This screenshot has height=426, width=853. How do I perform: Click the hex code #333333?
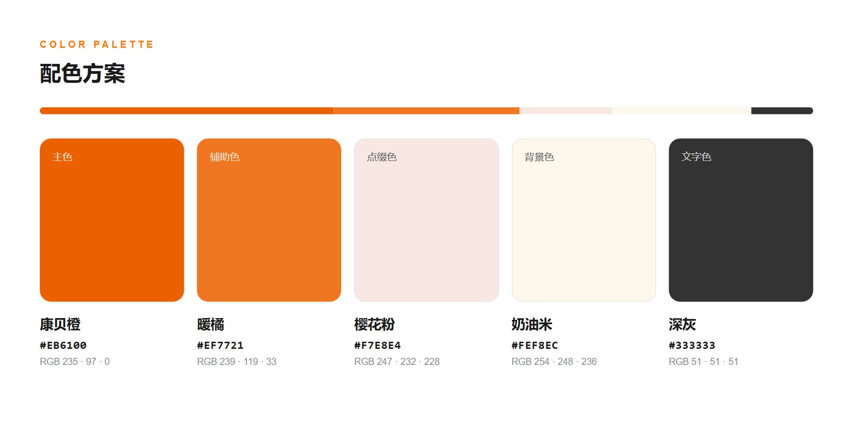click(692, 346)
